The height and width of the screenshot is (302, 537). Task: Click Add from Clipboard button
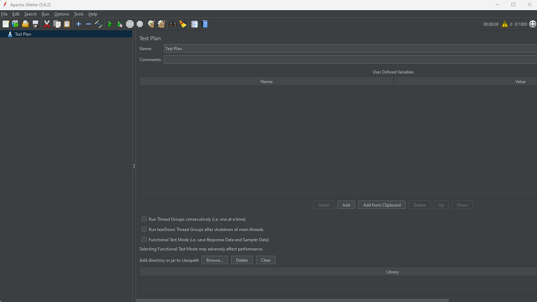[x=382, y=205]
